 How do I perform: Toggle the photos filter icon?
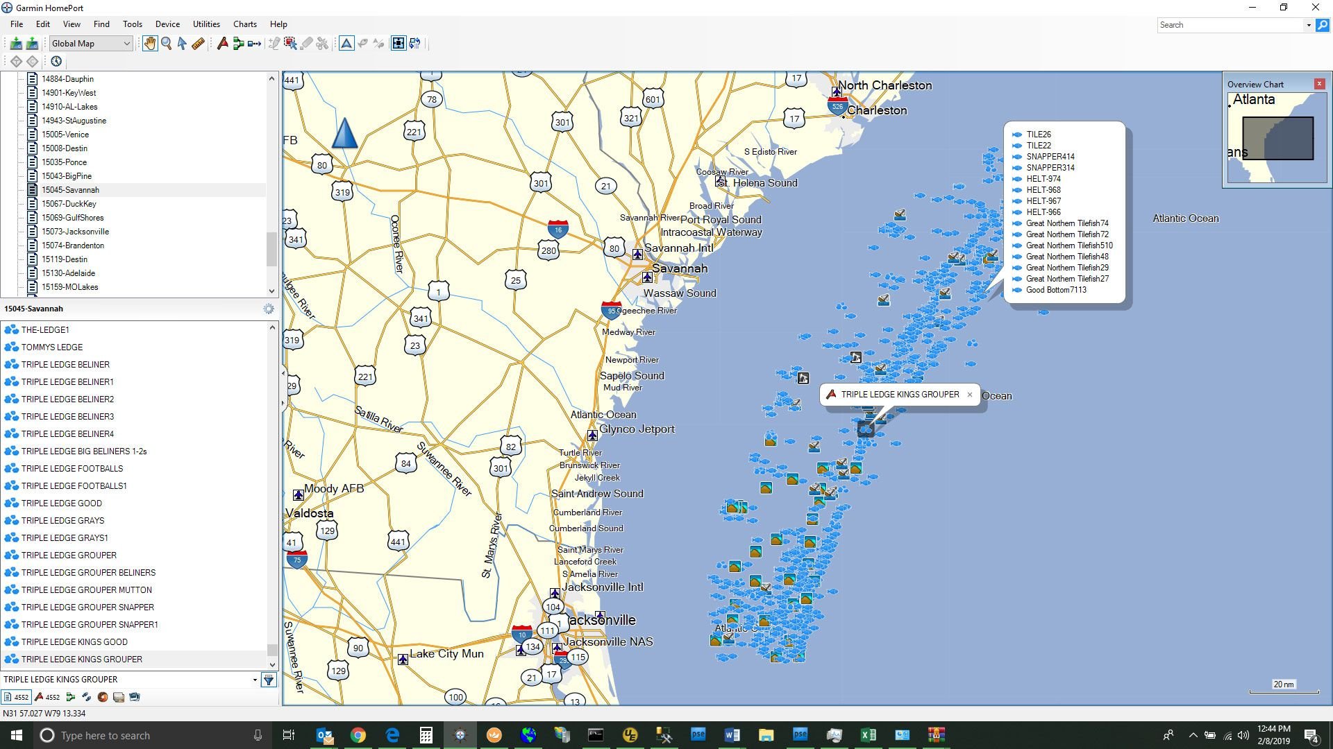(135, 697)
